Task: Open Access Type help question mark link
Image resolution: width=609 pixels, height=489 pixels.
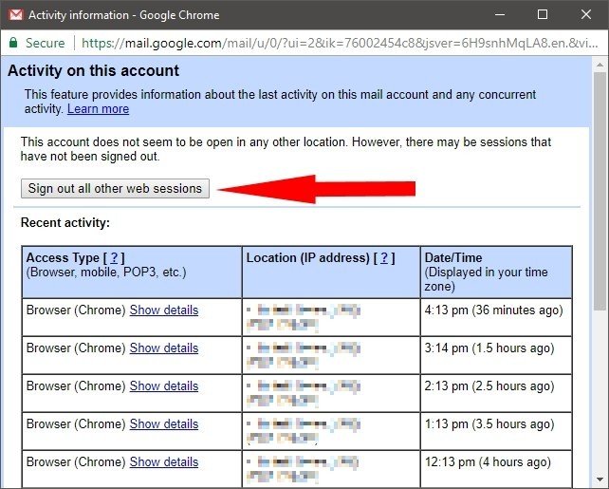Action: point(114,257)
